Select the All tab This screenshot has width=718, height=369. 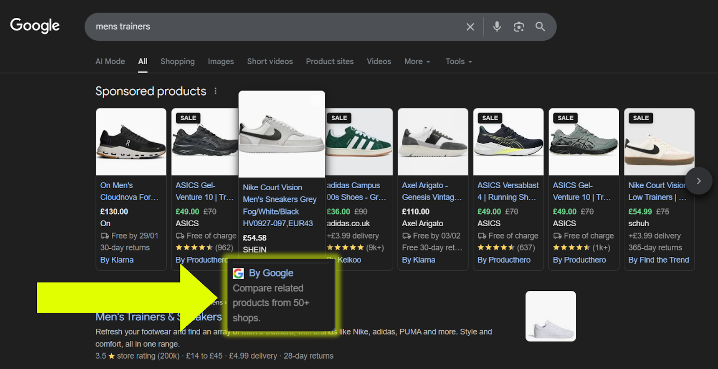pos(143,61)
